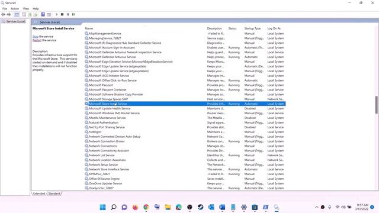Open Outlook from the taskbar
The width and height of the screenshot is (379, 213).
click(211, 207)
